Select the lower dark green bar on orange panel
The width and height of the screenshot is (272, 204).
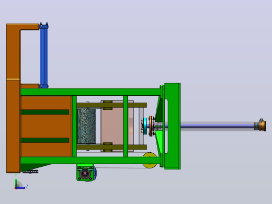click(45, 140)
